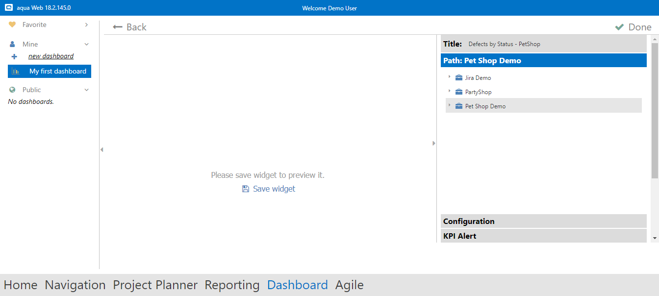Click the green checkmark icon beside Done
The image size is (659, 296).
pyautogui.click(x=619, y=27)
